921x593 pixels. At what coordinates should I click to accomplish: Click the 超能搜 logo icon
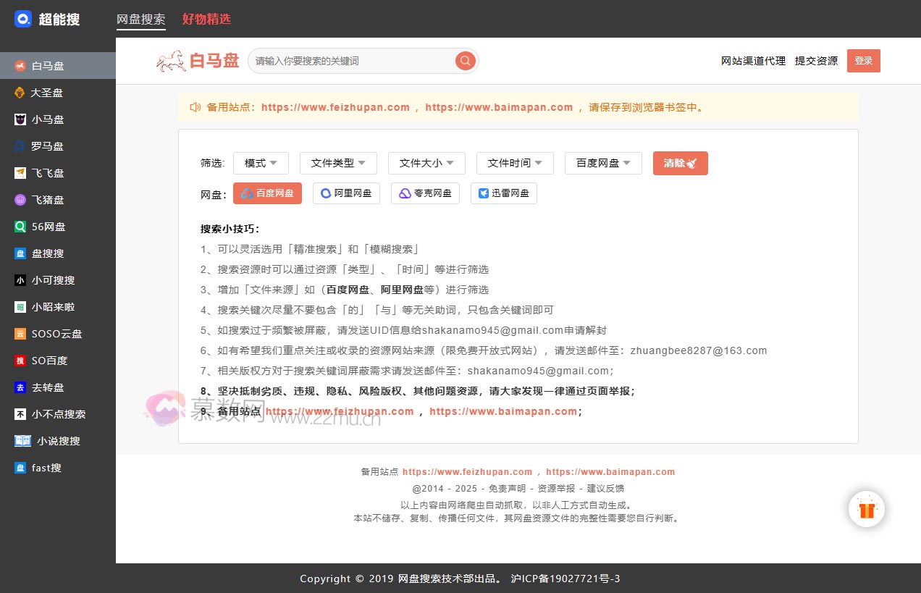coord(23,19)
